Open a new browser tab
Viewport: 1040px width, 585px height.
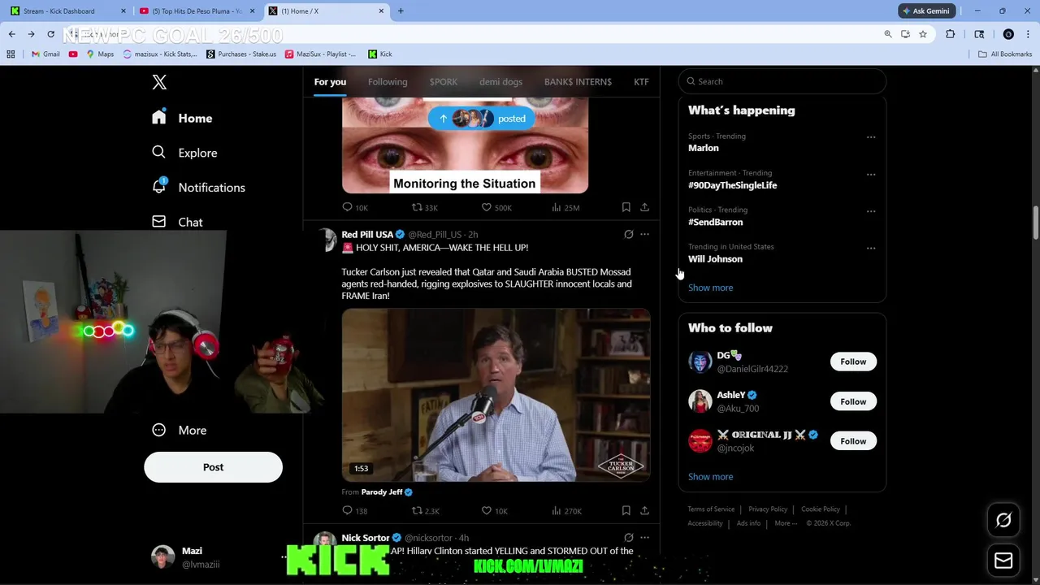point(401,11)
